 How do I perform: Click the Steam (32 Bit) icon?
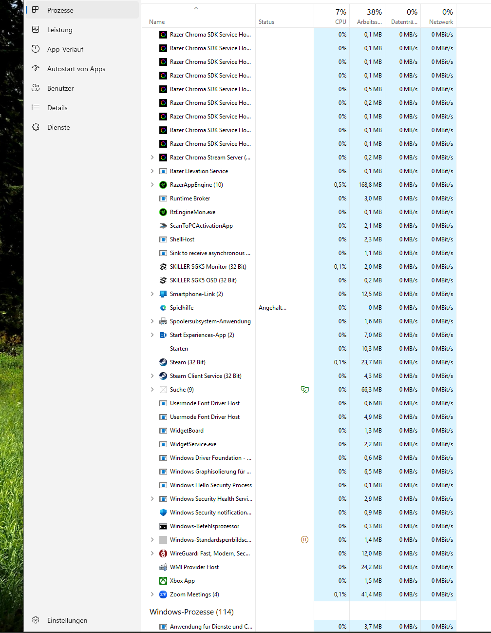point(163,362)
